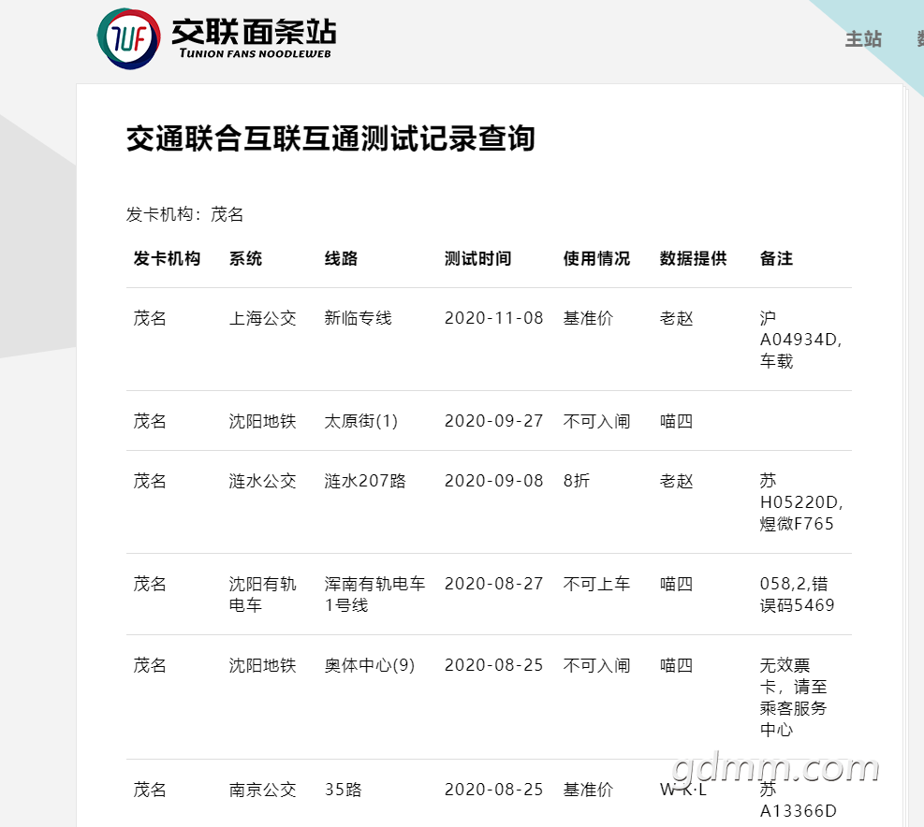Click the 线路 column header
924x827 pixels.
pyautogui.click(x=341, y=259)
